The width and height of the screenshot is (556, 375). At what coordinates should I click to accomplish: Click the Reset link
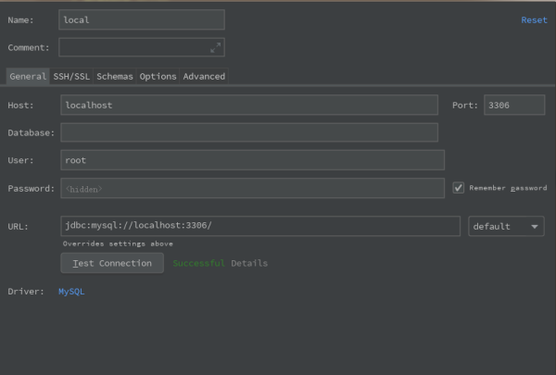click(534, 19)
